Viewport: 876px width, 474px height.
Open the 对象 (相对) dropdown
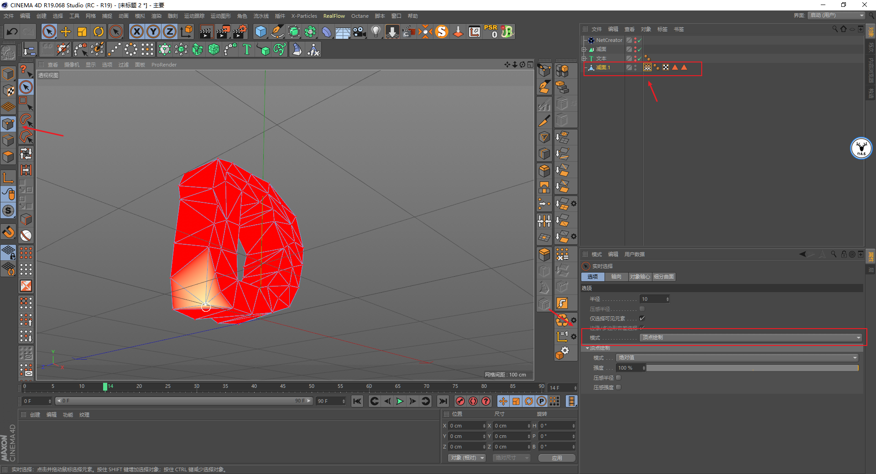467,458
